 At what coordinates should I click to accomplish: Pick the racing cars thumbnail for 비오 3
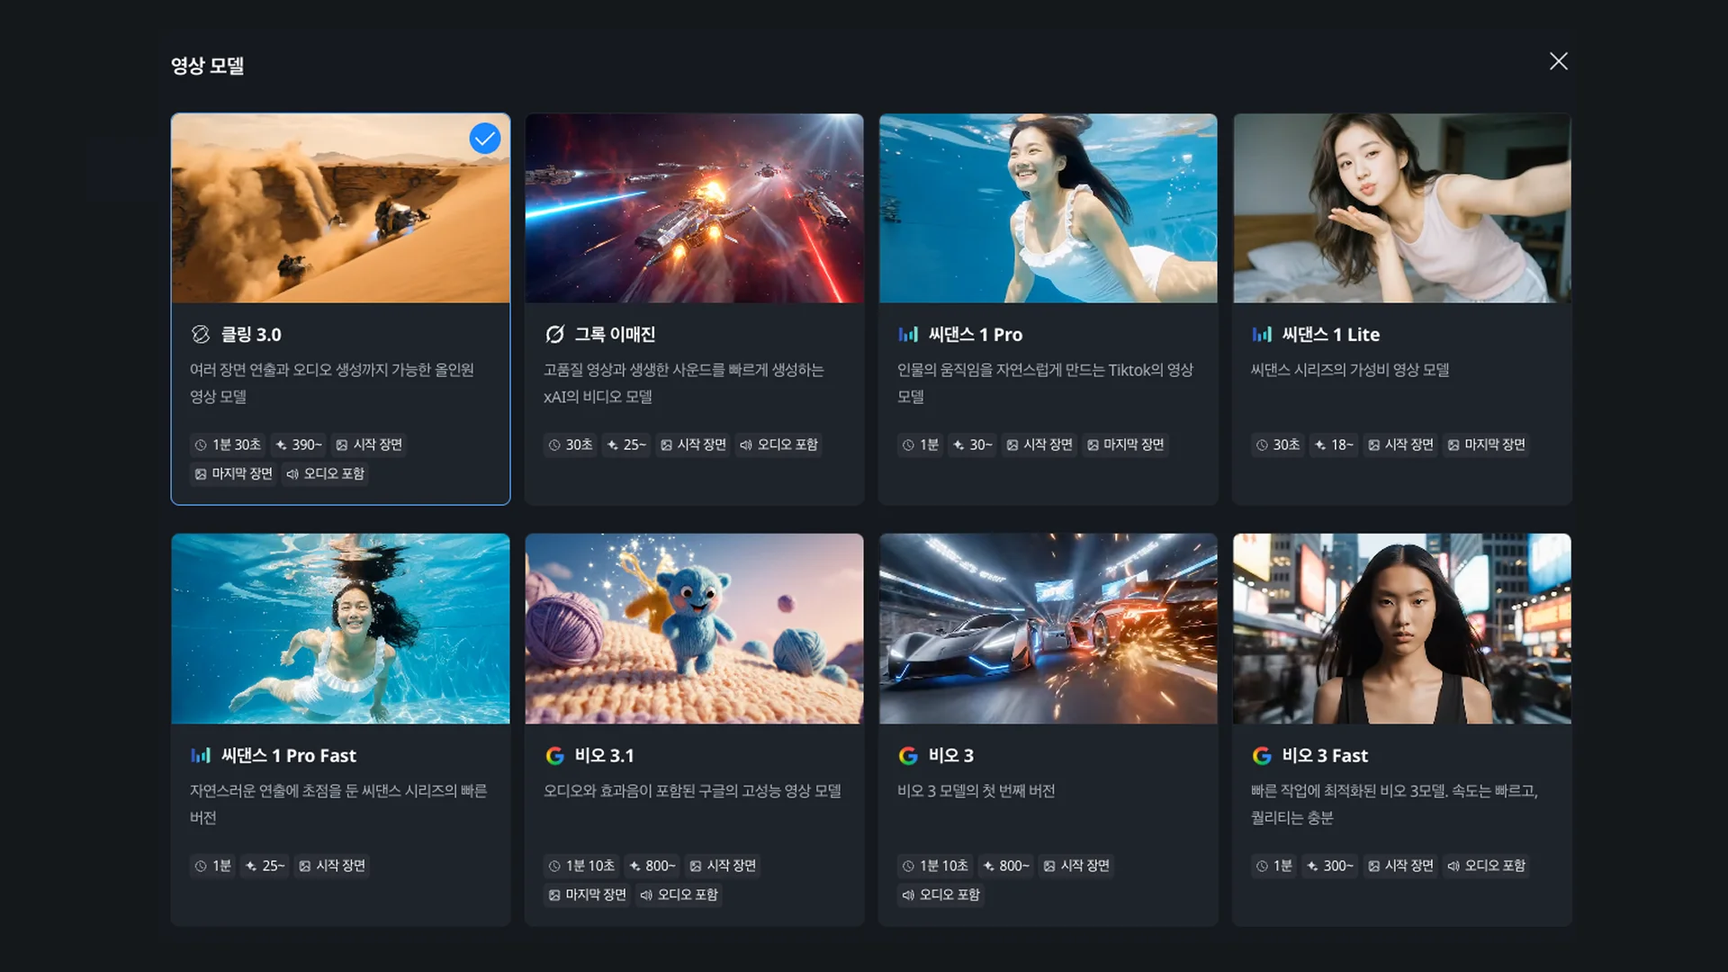pos(1048,629)
